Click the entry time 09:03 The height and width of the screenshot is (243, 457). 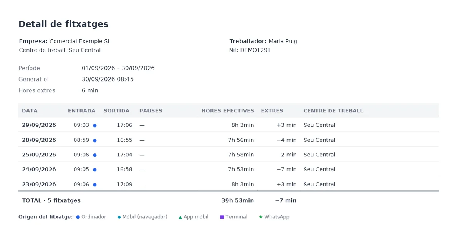pyautogui.click(x=81, y=125)
